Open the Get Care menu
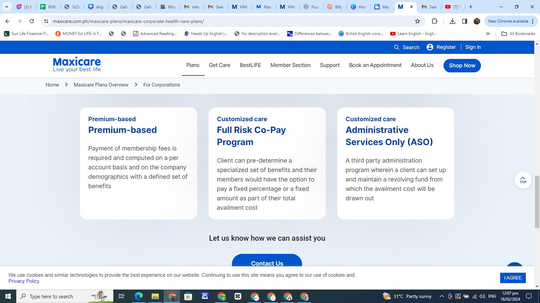The height and width of the screenshot is (303, 540). [x=219, y=65]
